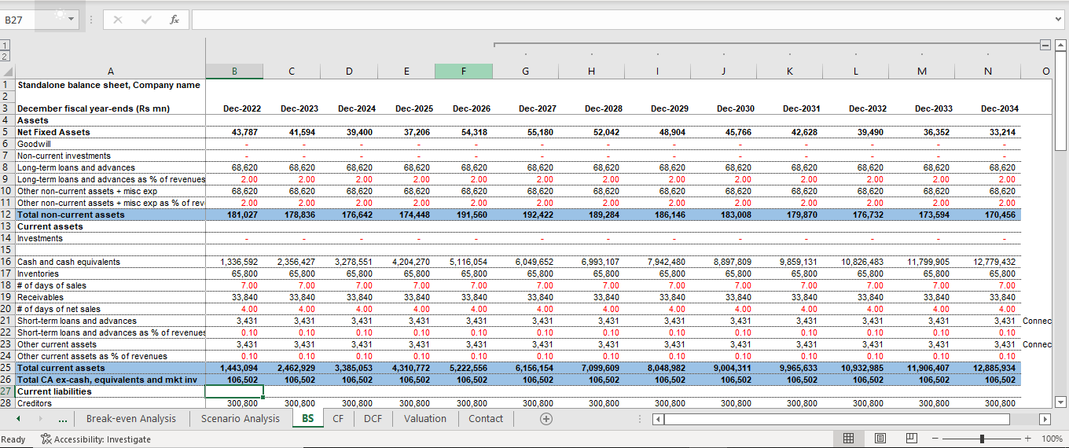Open the Name Box dropdown arrow
Screen dimensions: 1069x448
(72, 19)
